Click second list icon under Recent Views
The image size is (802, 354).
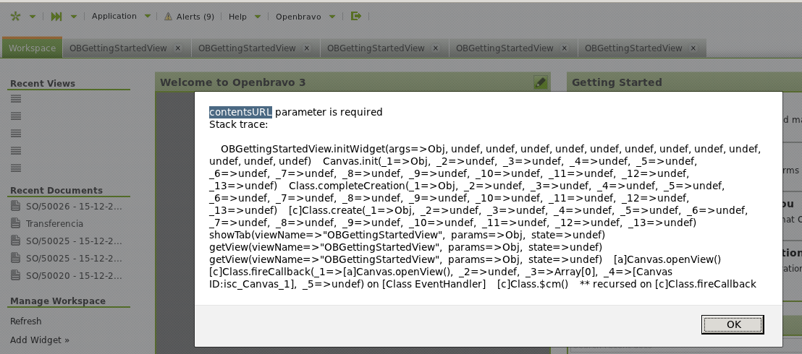[x=16, y=116]
